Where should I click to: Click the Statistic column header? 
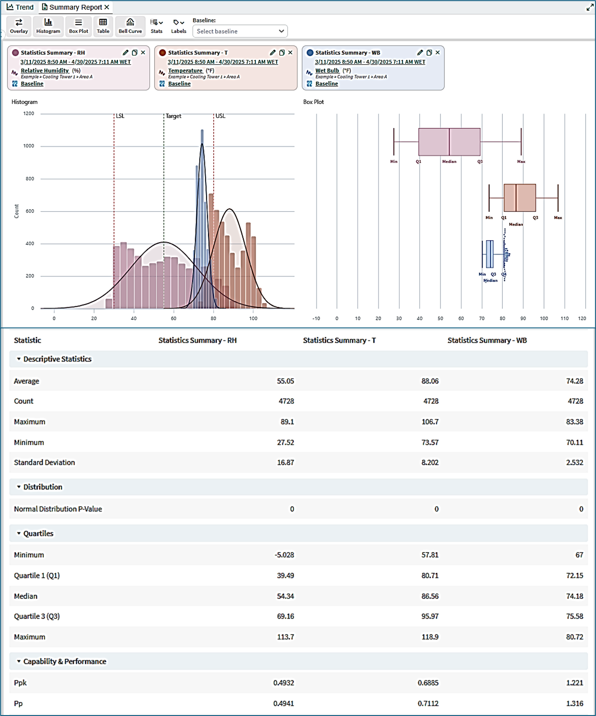pos(27,340)
